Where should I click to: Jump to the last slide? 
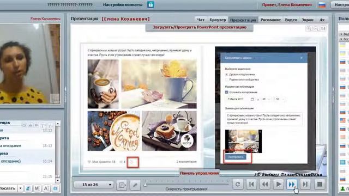[305, 184]
